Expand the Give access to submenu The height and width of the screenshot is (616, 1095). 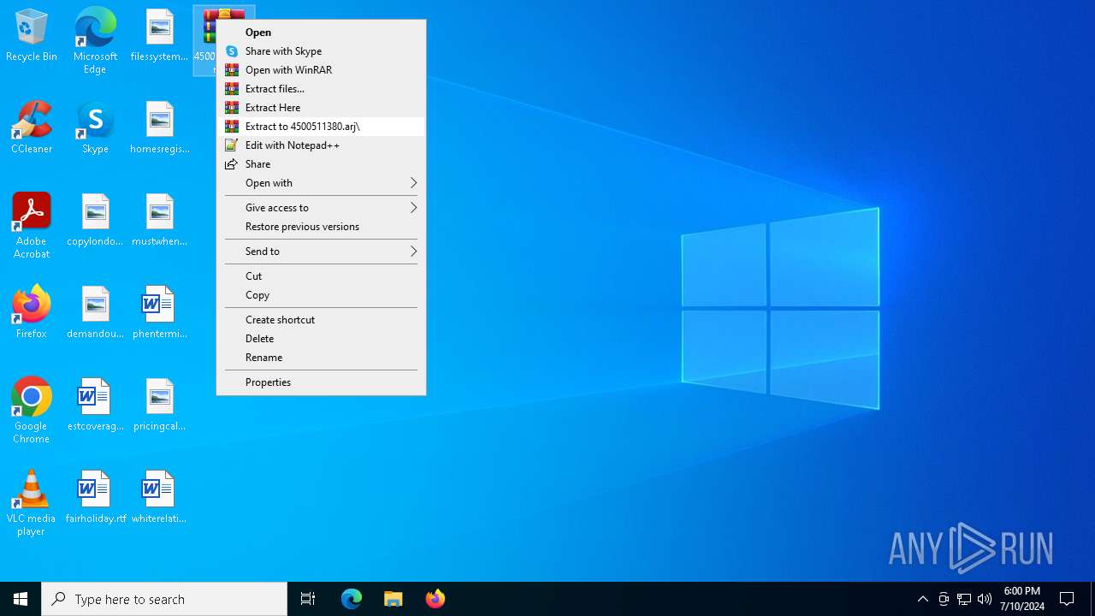pos(321,208)
